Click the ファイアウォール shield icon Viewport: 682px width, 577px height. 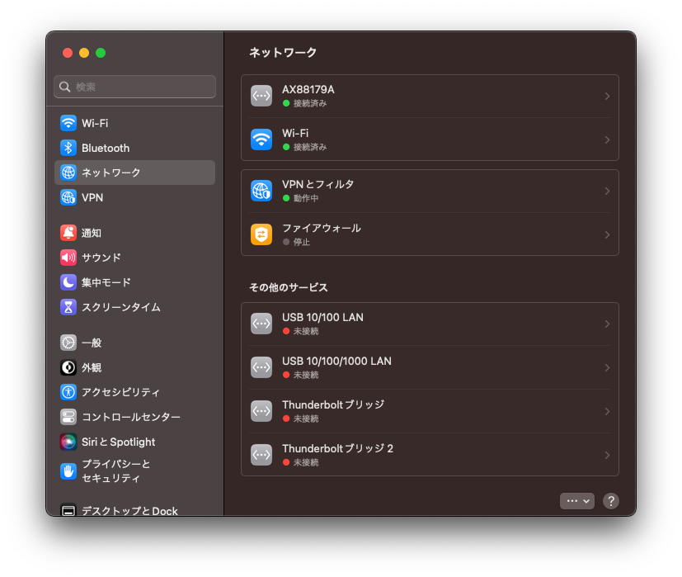click(261, 234)
